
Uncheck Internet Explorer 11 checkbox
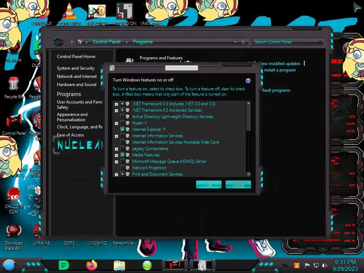pos(122,129)
